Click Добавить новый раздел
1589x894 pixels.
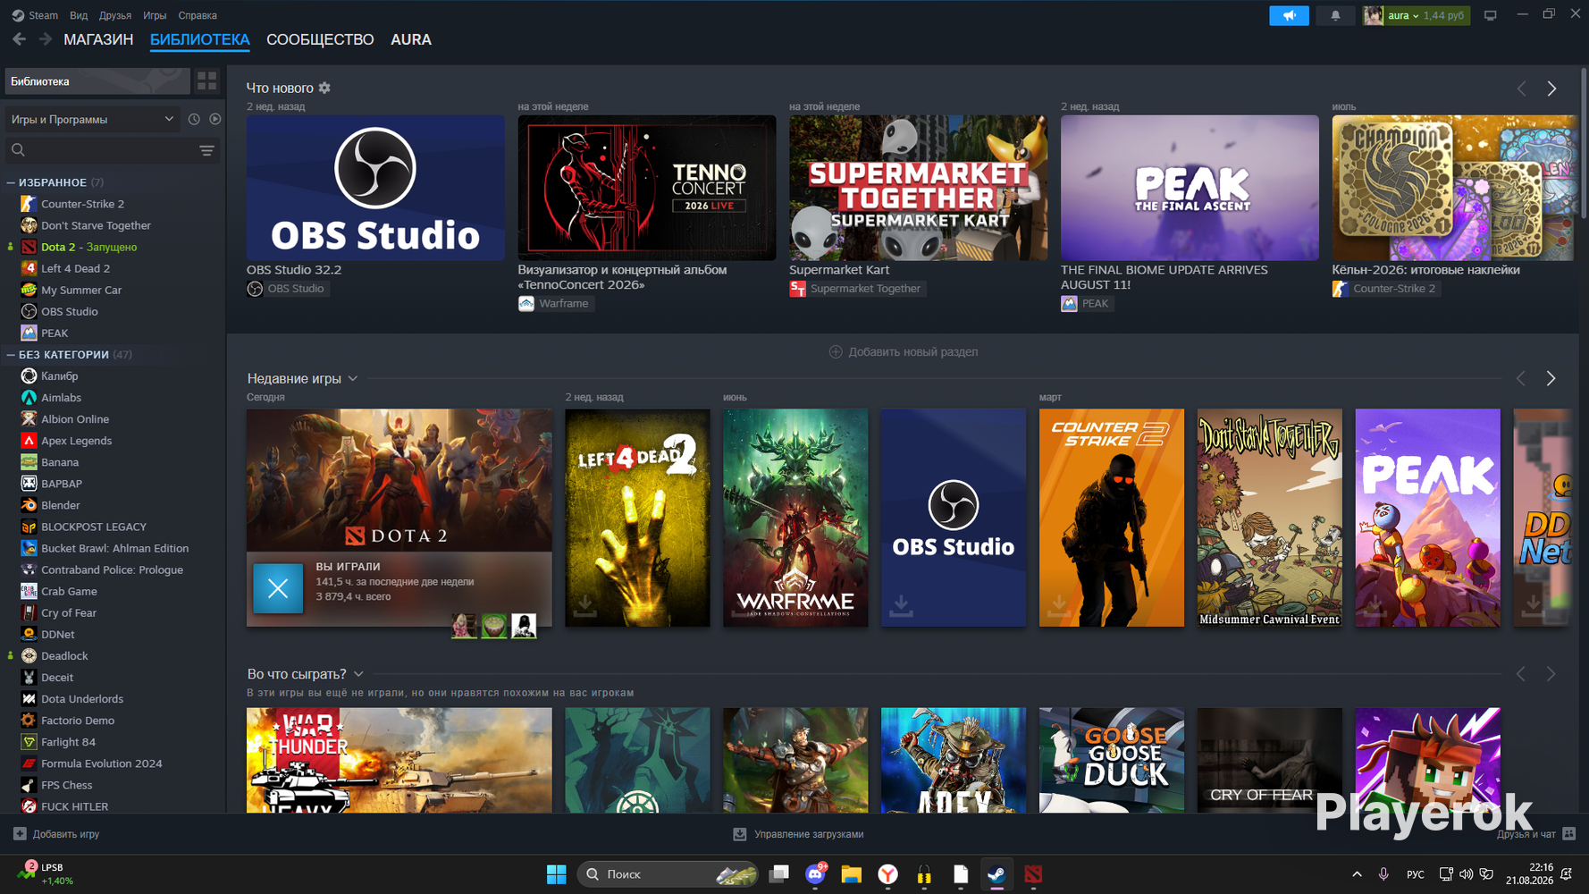click(904, 352)
